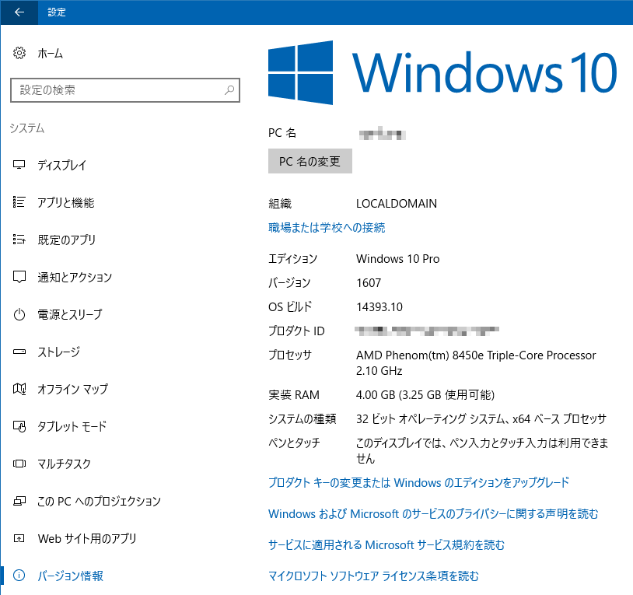The width and height of the screenshot is (633, 595).
Task: Open the ソフトウェア ライセンス条項 link
Action: coord(373,576)
